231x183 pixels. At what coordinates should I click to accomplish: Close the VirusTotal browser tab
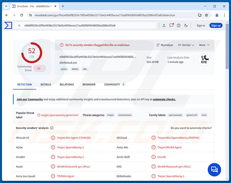point(55,6)
